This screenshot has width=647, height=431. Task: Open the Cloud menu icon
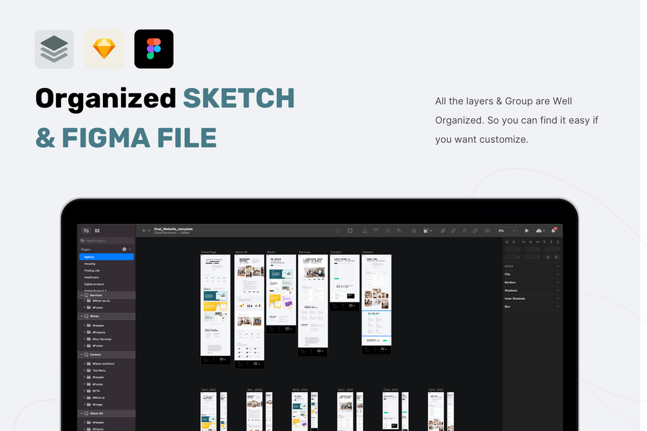tap(540, 230)
